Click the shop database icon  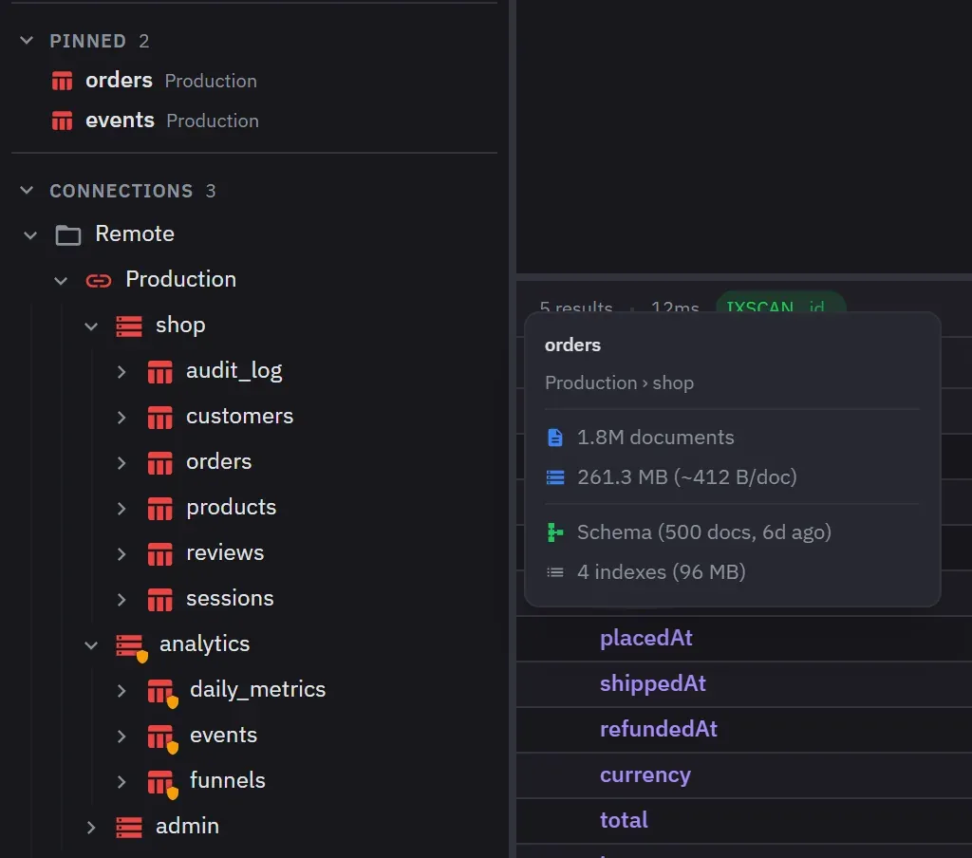click(x=129, y=326)
